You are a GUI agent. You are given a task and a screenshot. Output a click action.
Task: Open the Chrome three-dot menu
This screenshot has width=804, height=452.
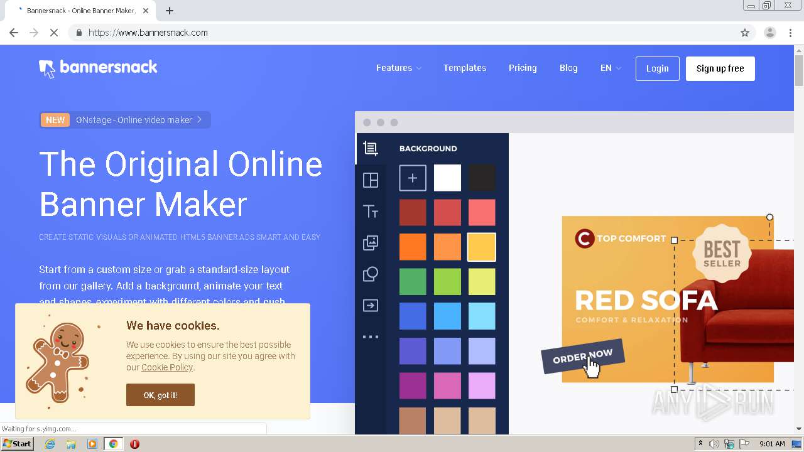[x=791, y=33]
